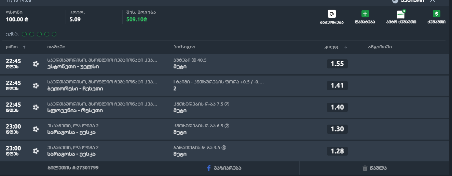
Task: Click the გამეორება repeat bet icon
Action: tap(332, 14)
